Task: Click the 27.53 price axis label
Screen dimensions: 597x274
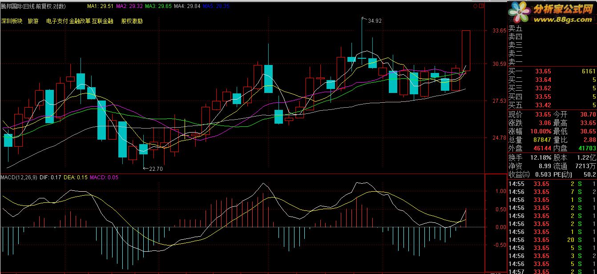Action: pos(499,101)
